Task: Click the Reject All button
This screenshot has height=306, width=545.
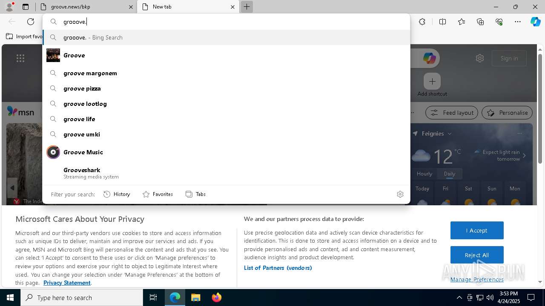Action: tap(477, 255)
